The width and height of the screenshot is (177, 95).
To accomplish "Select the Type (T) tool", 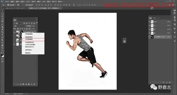I will tap(2, 35).
